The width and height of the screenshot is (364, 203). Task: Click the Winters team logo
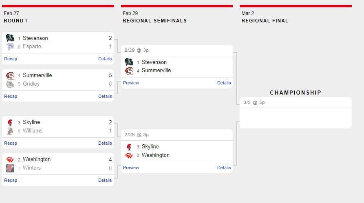tap(10, 168)
